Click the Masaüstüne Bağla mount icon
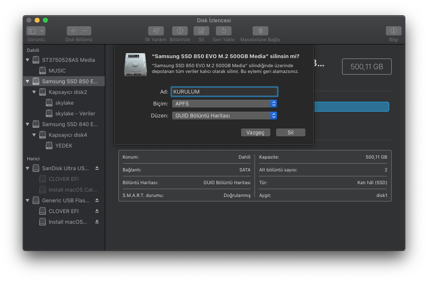This screenshot has width=428, height=281. [x=260, y=31]
